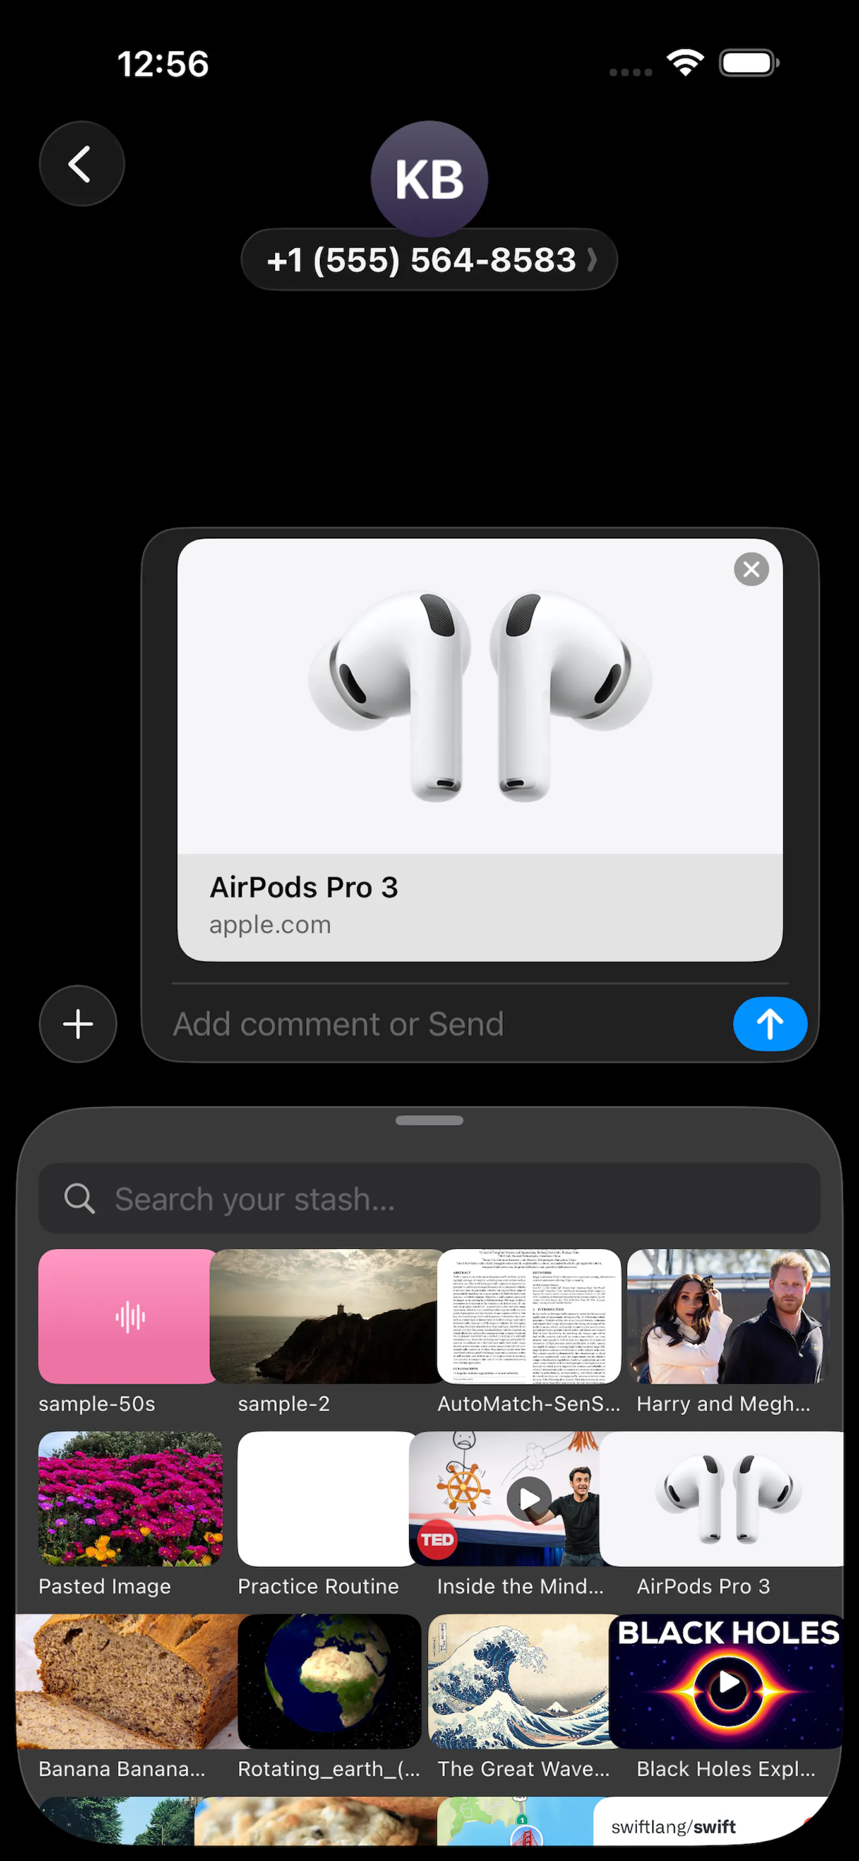Expand contact details for +1 (555) 564-8583
Viewport: 859px width, 1861px height.
click(x=429, y=260)
